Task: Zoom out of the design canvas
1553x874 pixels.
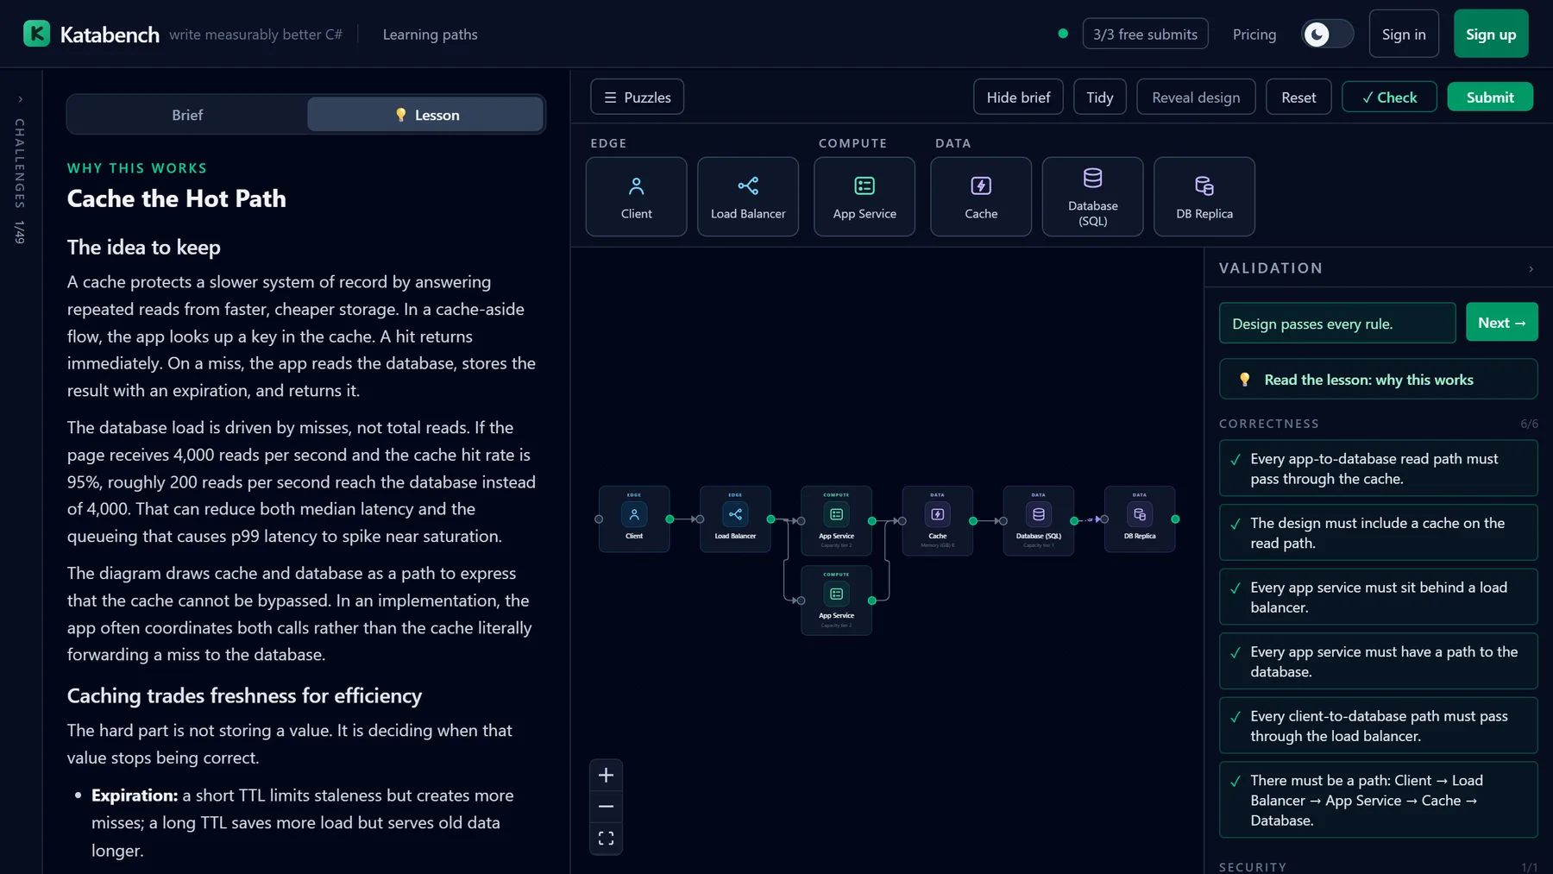Action: coord(606,807)
